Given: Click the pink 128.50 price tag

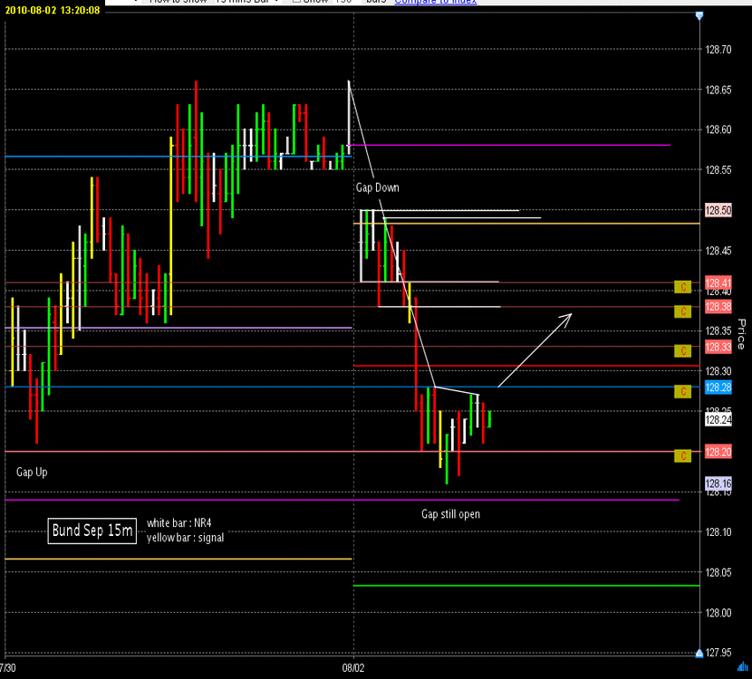Looking at the screenshot, I should coord(718,210).
